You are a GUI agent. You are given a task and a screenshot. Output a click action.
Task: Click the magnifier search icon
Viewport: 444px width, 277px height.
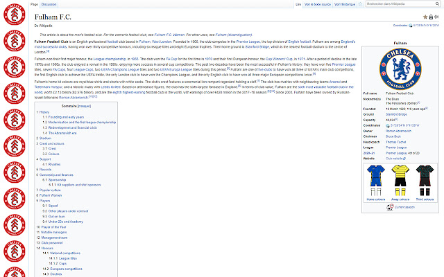(437, 4)
